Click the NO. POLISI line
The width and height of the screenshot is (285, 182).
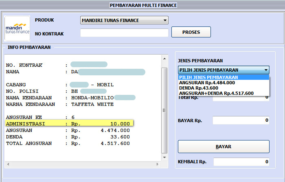click(x=56, y=91)
